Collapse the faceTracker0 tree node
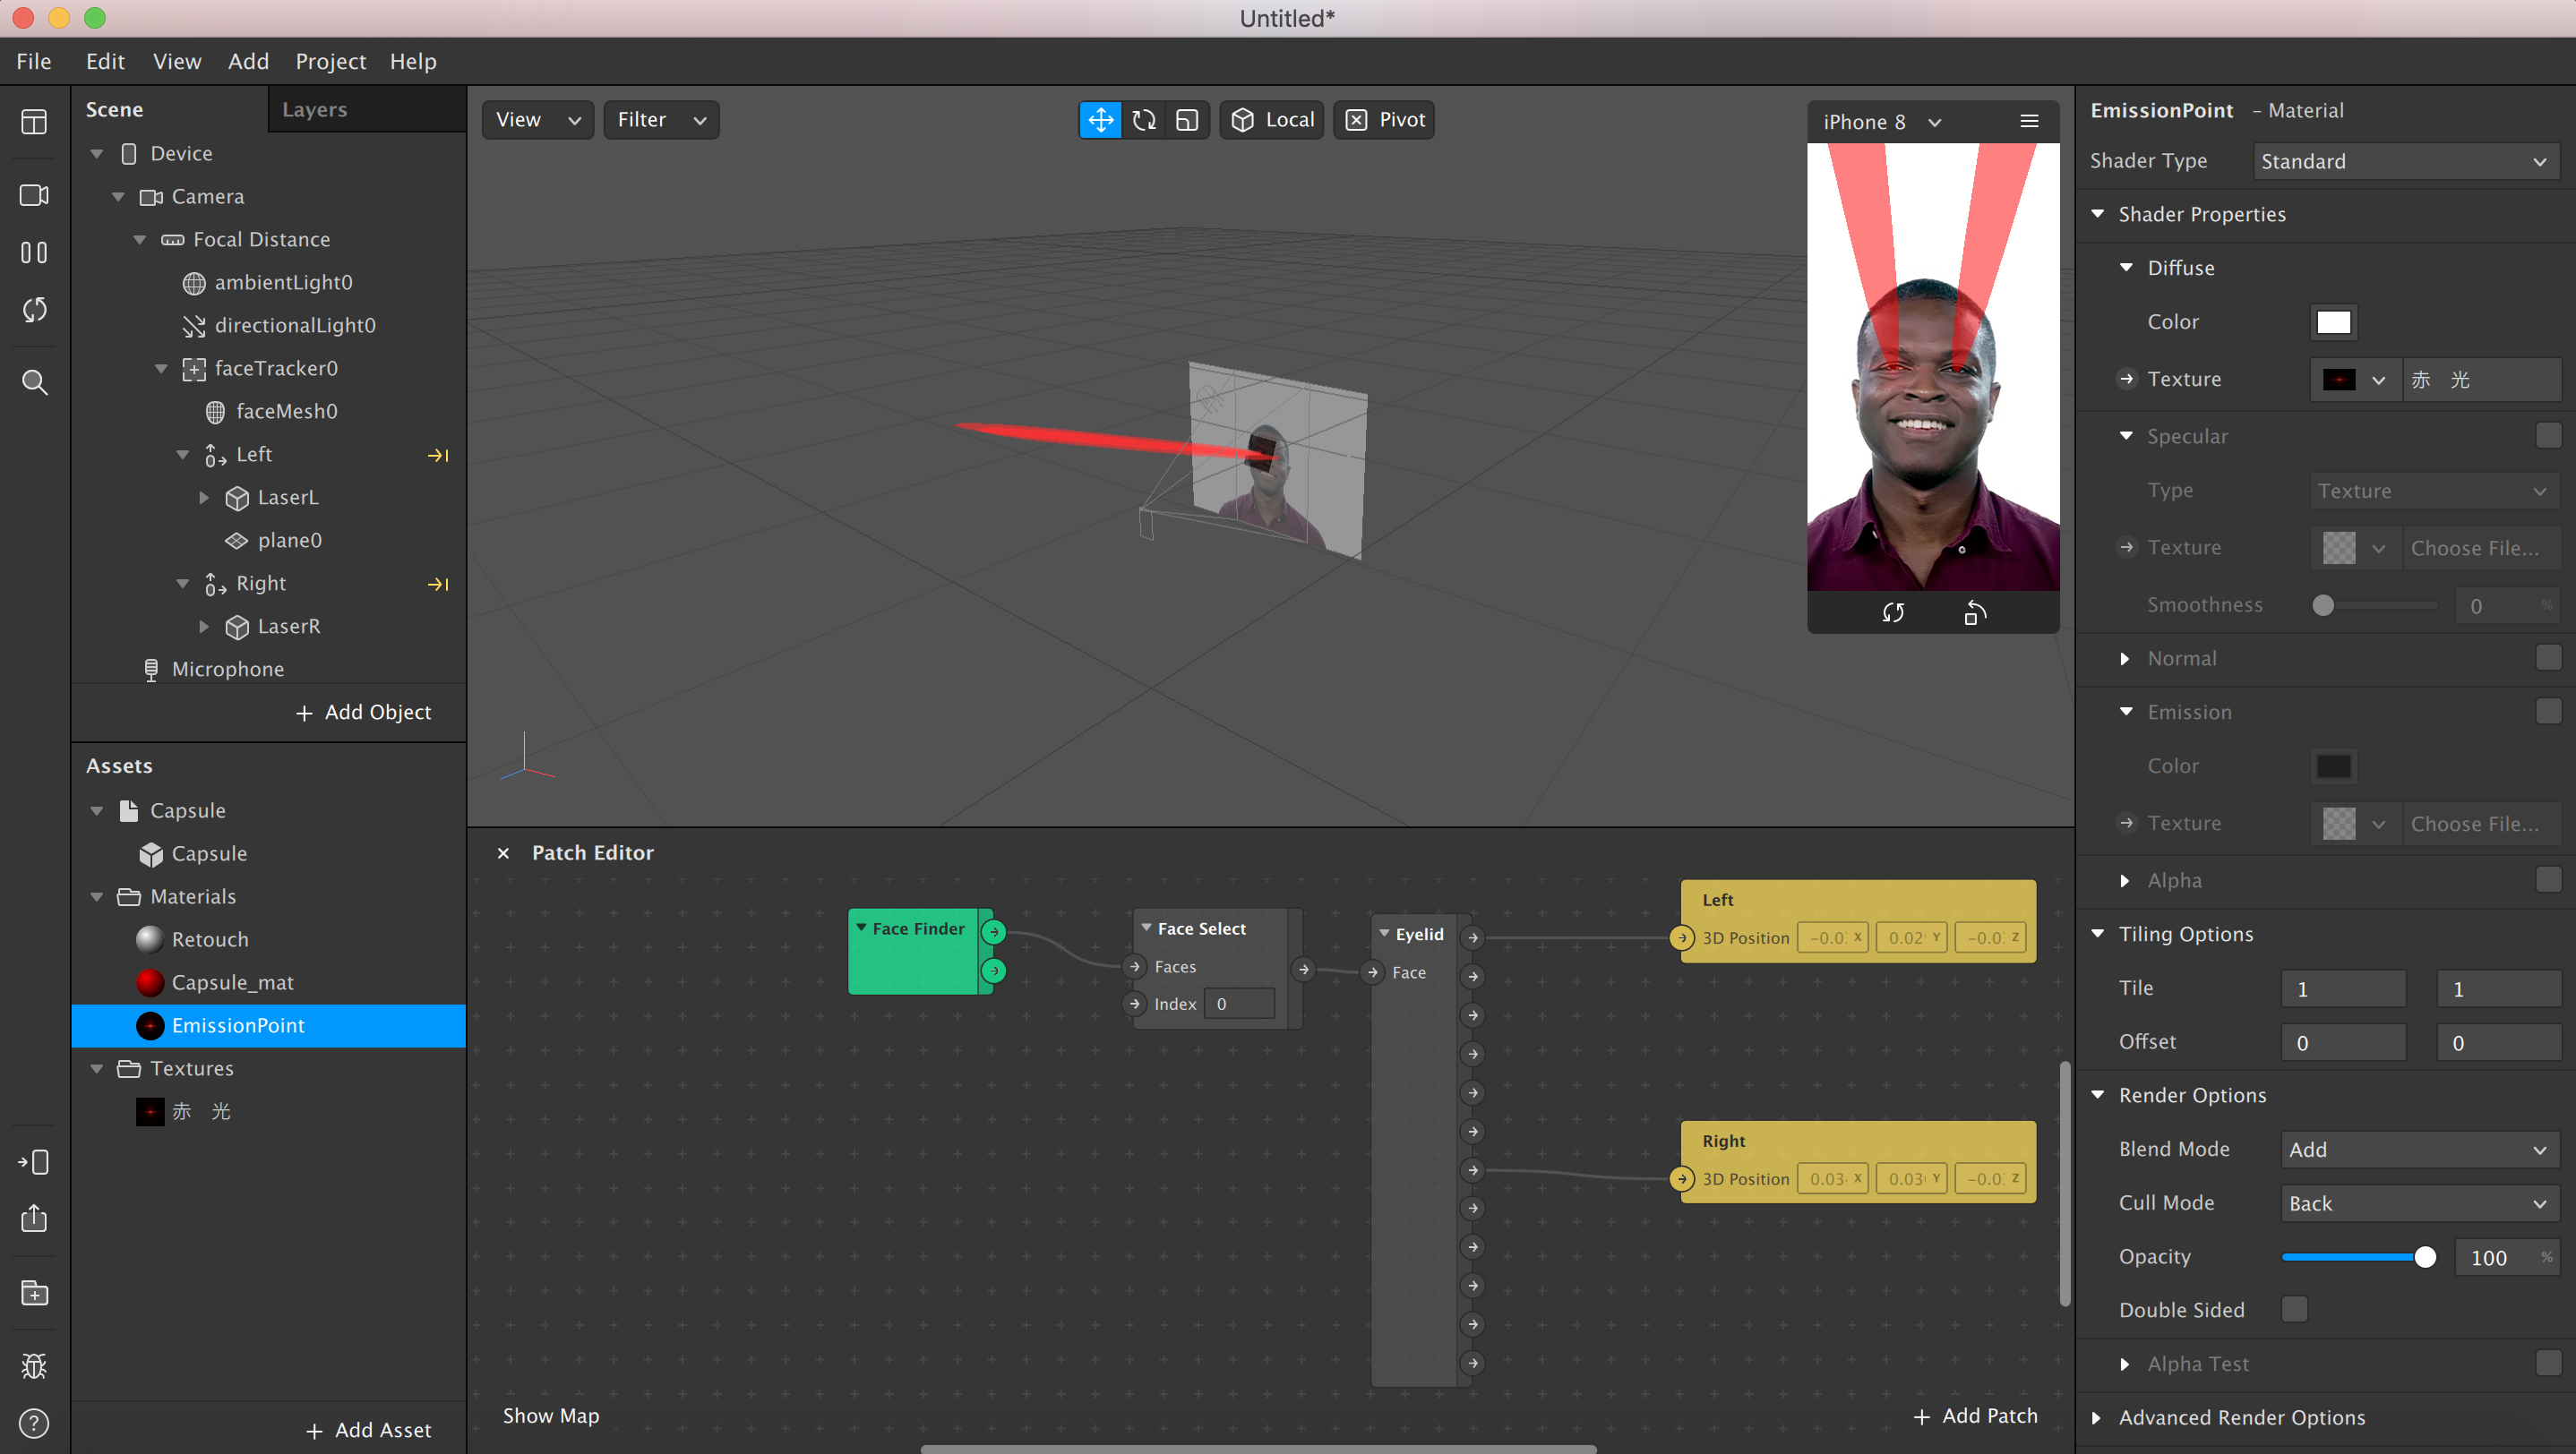 click(x=161, y=369)
